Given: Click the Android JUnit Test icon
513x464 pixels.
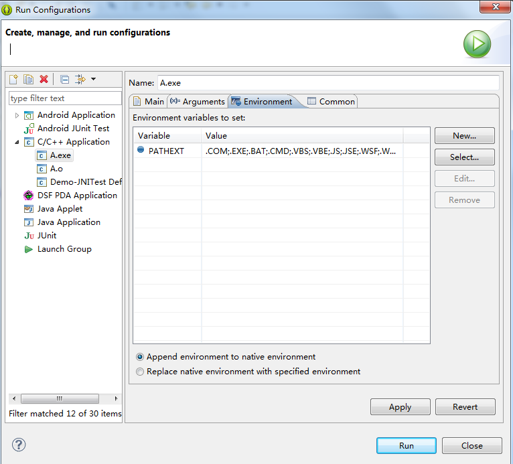Looking at the screenshot, I should click(29, 129).
